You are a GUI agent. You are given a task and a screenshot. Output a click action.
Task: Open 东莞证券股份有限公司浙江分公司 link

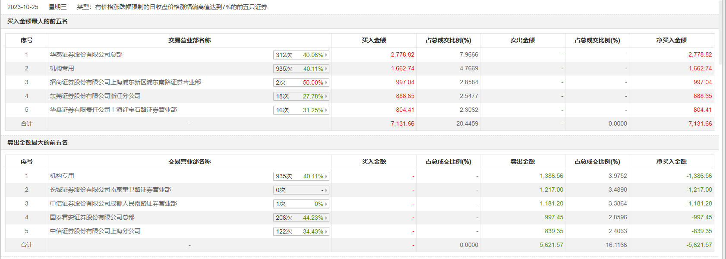click(95, 96)
